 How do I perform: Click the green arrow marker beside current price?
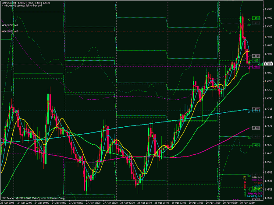click(261, 64)
